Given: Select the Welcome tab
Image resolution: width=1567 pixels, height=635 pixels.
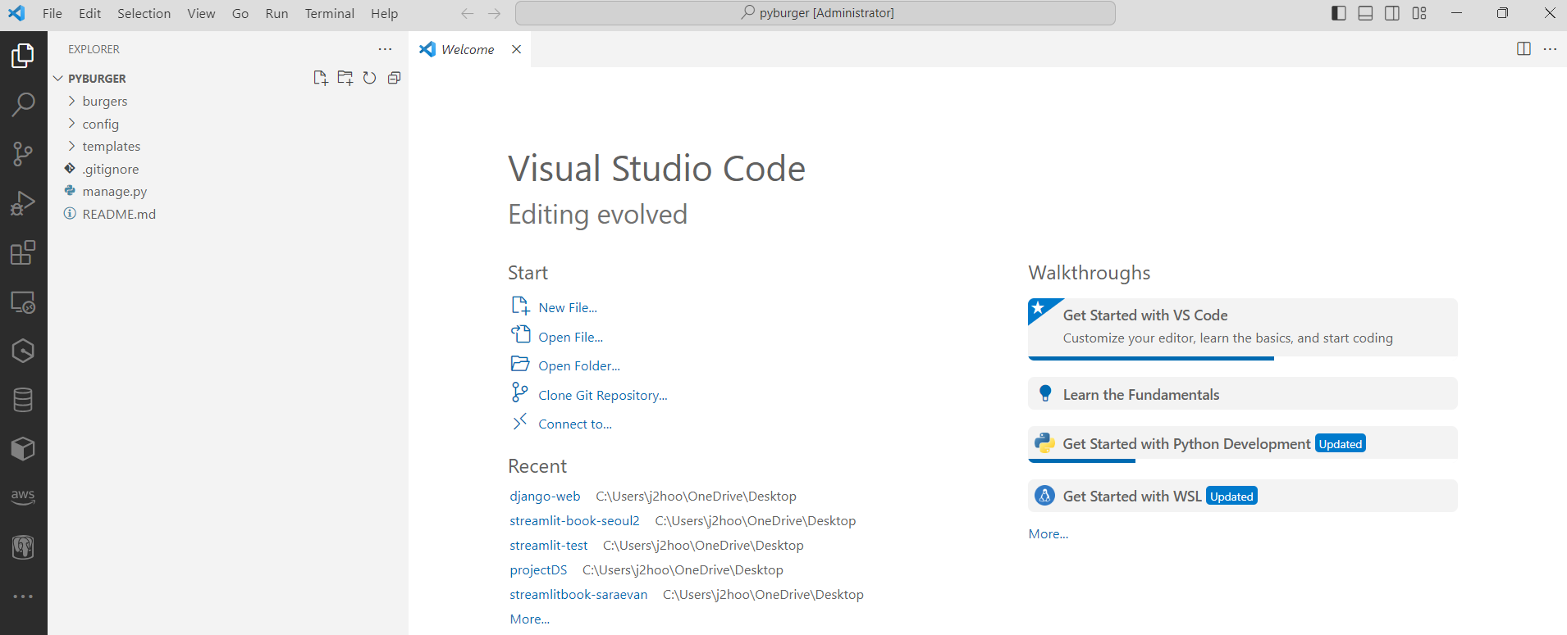Looking at the screenshot, I should (x=469, y=49).
